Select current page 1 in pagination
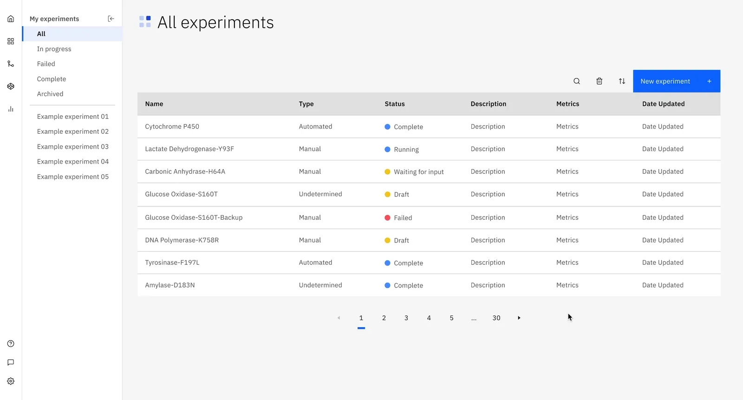This screenshot has width=743, height=400. coord(361,318)
